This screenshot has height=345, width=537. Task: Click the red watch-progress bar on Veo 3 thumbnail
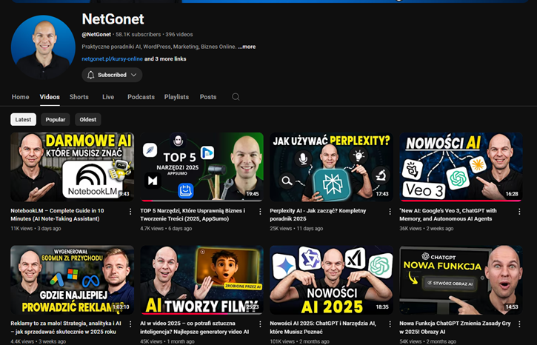click(461, 201)
